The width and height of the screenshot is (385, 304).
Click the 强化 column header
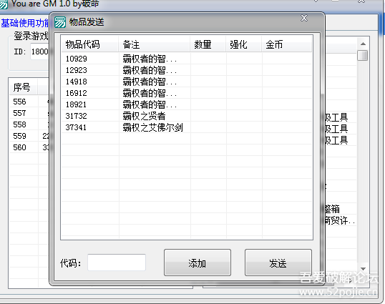(x=243, y=44)
